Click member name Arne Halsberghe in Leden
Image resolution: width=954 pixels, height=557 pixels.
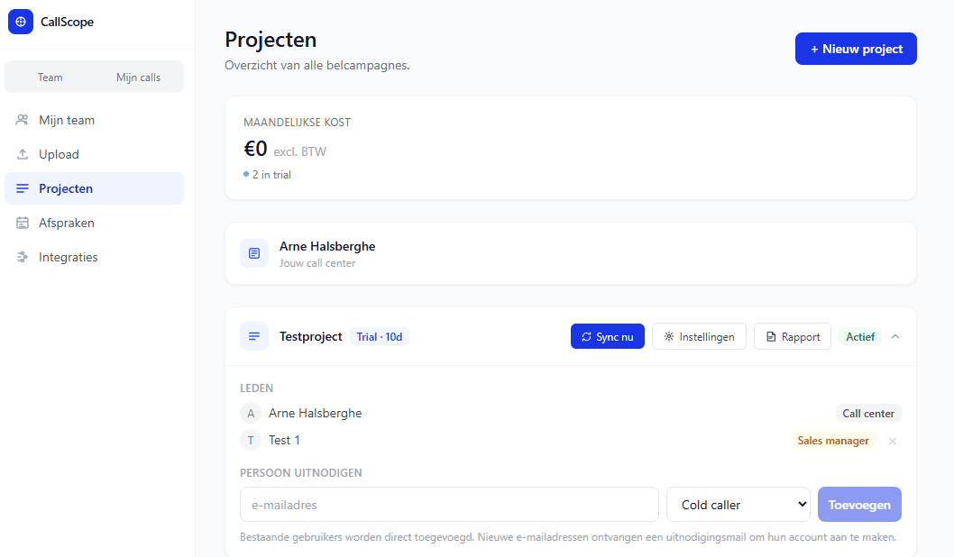(316, 414)
